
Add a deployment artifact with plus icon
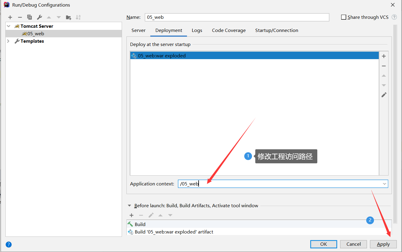384,56
